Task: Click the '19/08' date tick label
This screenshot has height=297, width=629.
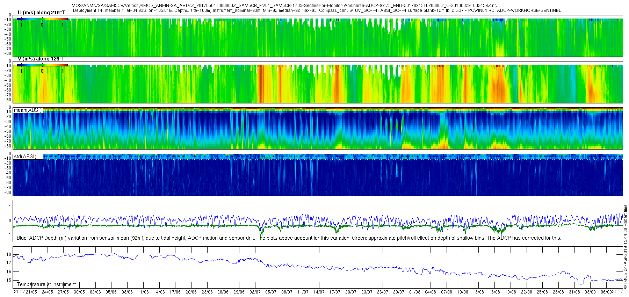Action: [x=511, y=292]
